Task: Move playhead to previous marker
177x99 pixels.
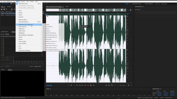Action: pos(77,85)
